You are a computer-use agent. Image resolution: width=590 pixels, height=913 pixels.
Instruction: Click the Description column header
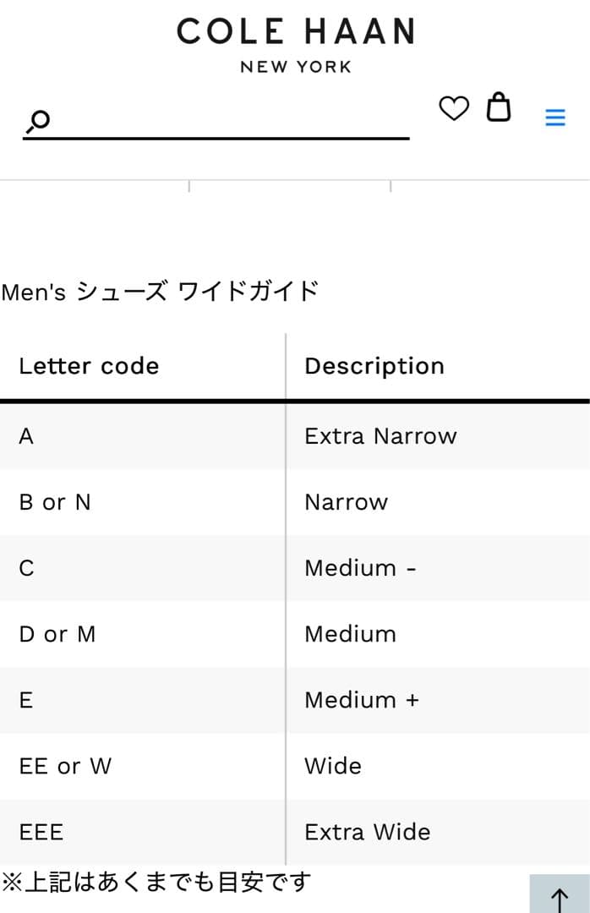374,366
